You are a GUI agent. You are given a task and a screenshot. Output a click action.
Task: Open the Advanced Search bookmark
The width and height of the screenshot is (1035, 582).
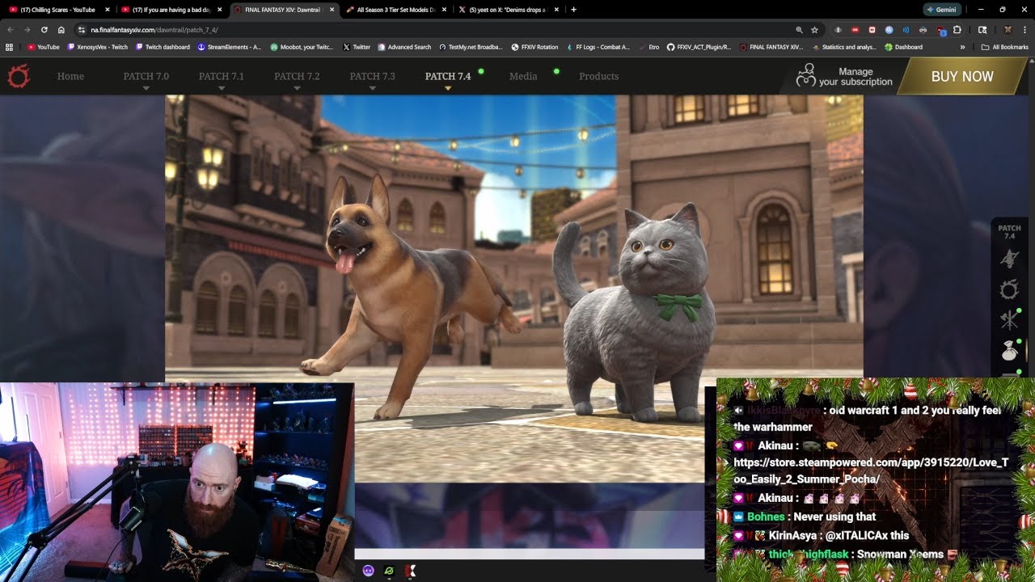404,47
